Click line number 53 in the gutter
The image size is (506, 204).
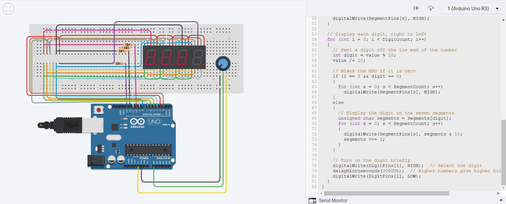[314, 34]
